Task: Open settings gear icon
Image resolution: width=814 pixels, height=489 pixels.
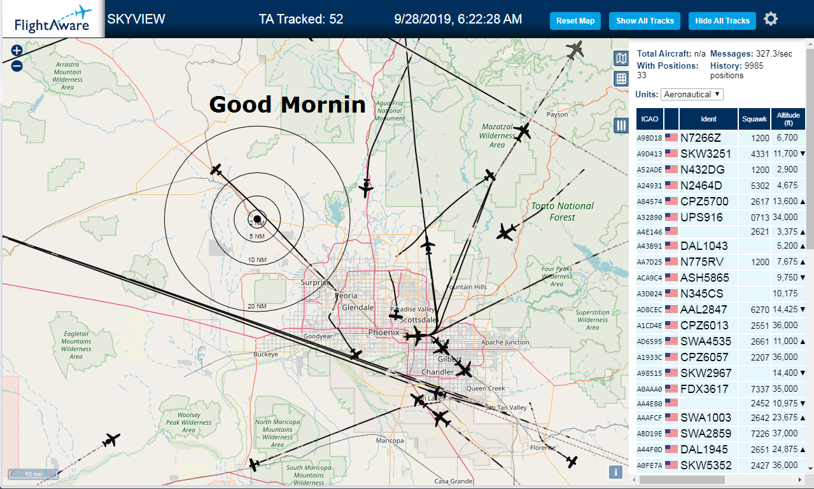Action: click(771, 19)
